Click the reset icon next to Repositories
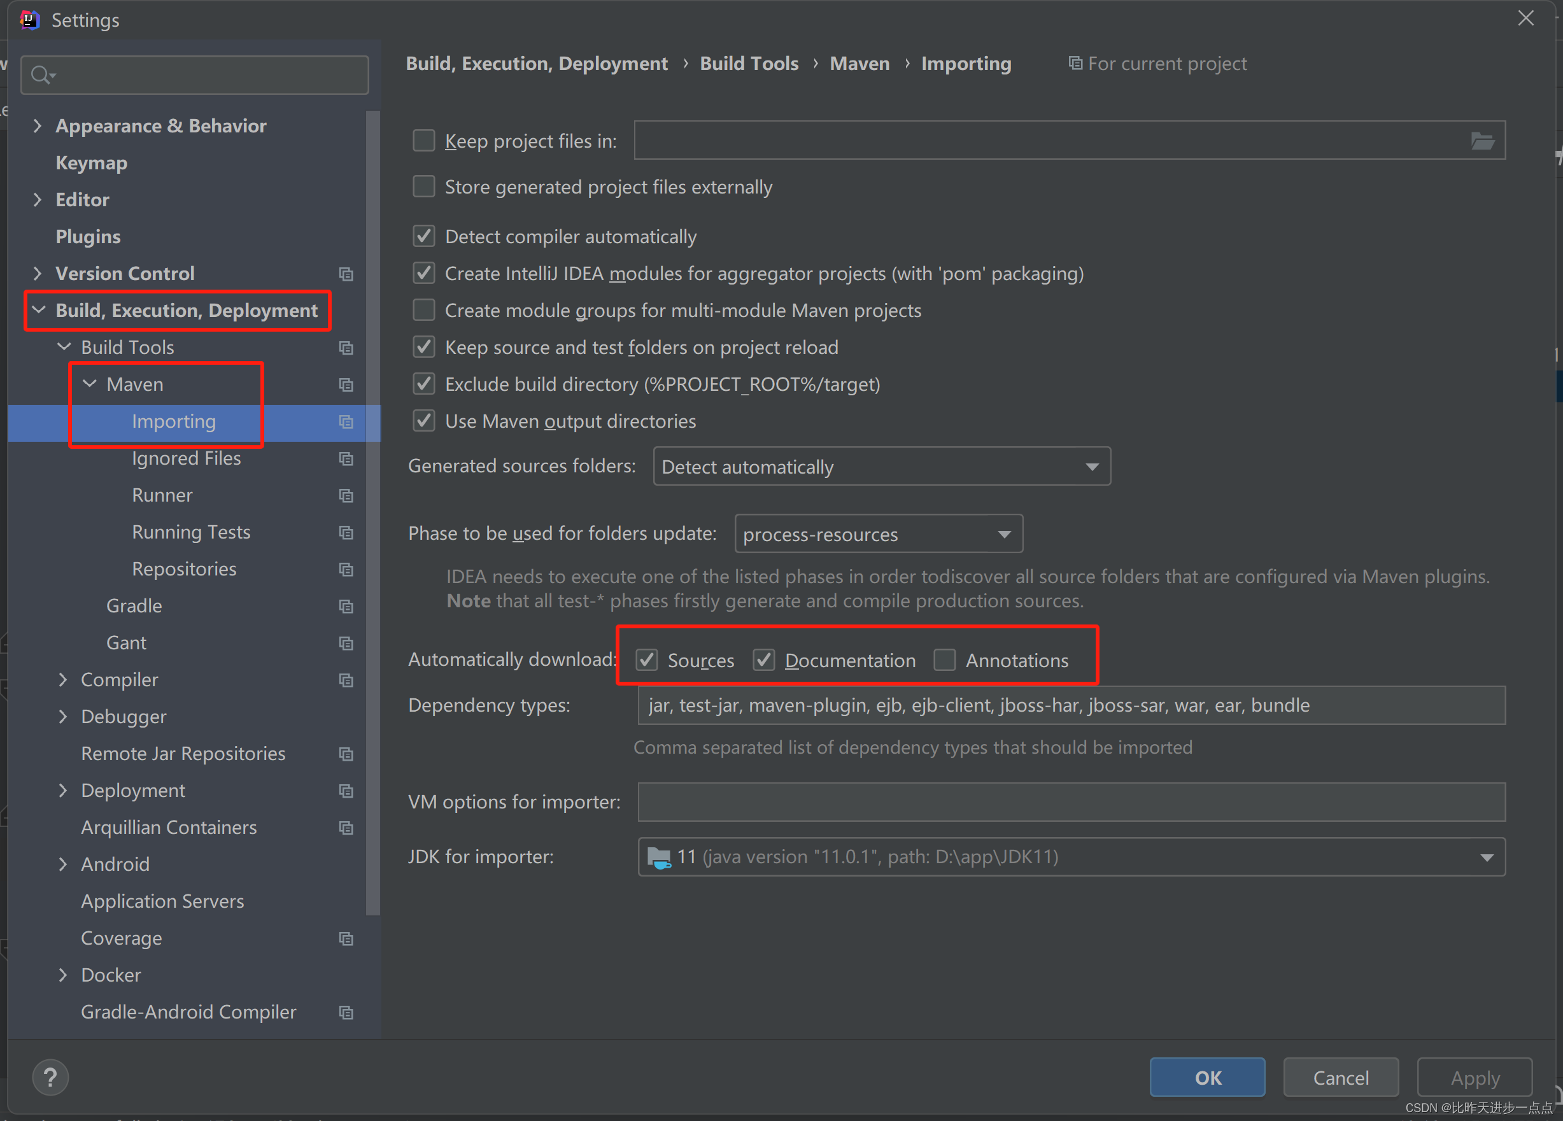This screenshot has height=1121, width=1563. click(x=345, y=569)
